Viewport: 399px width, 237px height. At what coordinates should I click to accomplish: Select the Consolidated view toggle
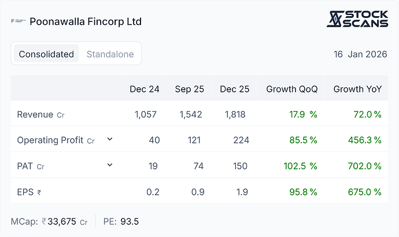click(46, 54)
